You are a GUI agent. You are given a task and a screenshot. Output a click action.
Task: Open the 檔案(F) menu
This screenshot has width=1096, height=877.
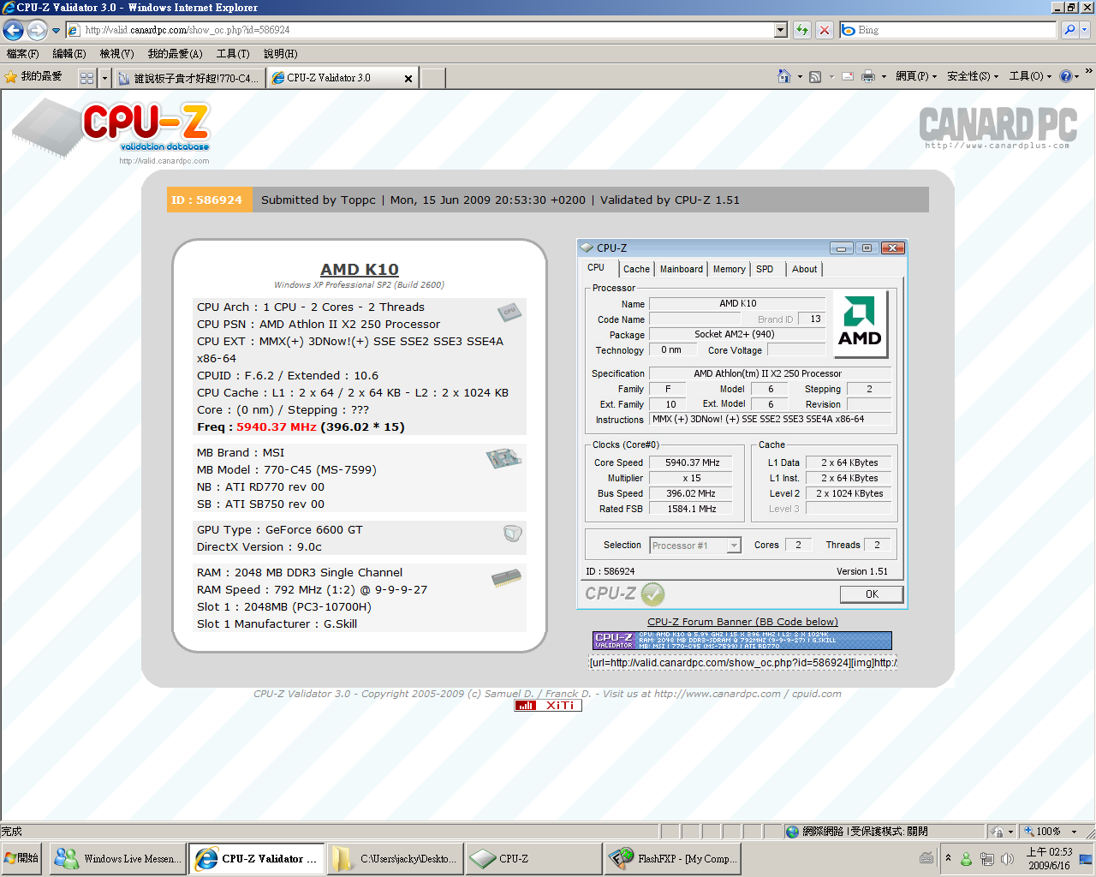(x=22, y=53)
